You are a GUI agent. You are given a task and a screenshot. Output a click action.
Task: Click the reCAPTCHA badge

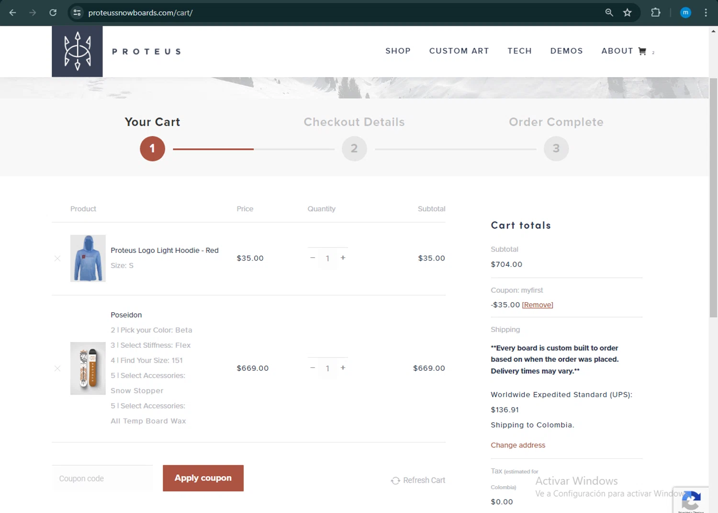691,500
